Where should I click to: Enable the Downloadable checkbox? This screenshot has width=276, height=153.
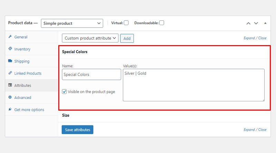(x=161, y=23)
